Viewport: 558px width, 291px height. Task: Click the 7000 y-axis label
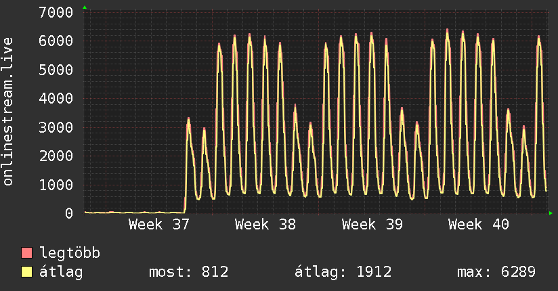56,13
